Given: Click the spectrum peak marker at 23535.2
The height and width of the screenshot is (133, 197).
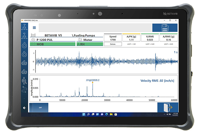Looking at the screenshot, I should coord(93,82).
